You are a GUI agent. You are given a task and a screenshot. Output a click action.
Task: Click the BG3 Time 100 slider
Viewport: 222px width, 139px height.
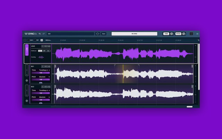point(41,93)
